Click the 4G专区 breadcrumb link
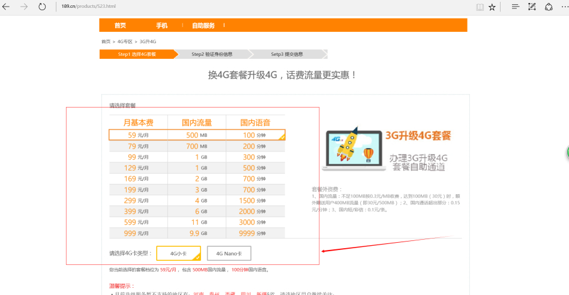Screen dimensions: 569x295 click(125, 41)
